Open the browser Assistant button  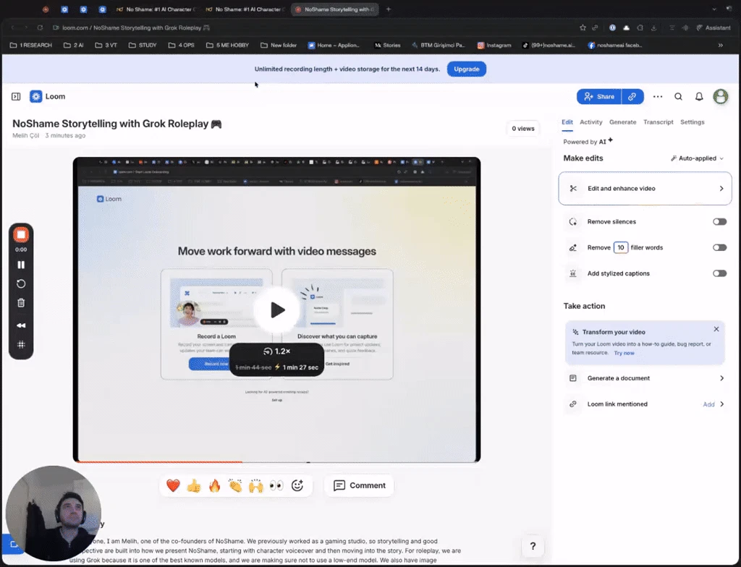[x=714, y=28]
